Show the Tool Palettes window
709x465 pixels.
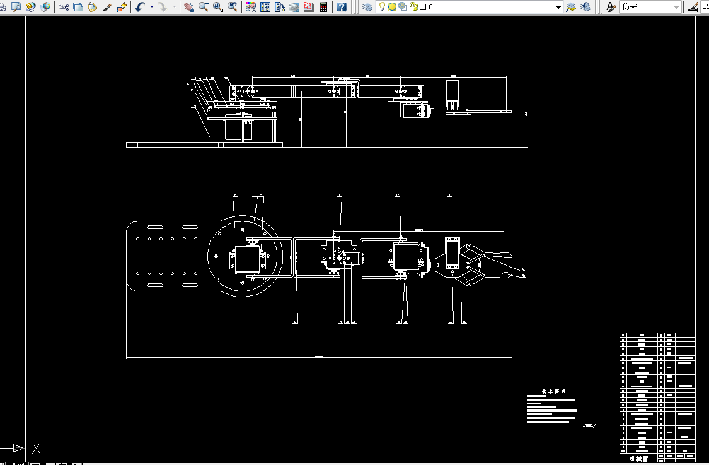click(280, 7)
